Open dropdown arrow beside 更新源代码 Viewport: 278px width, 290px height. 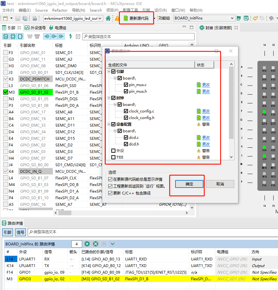pos(154,18)
